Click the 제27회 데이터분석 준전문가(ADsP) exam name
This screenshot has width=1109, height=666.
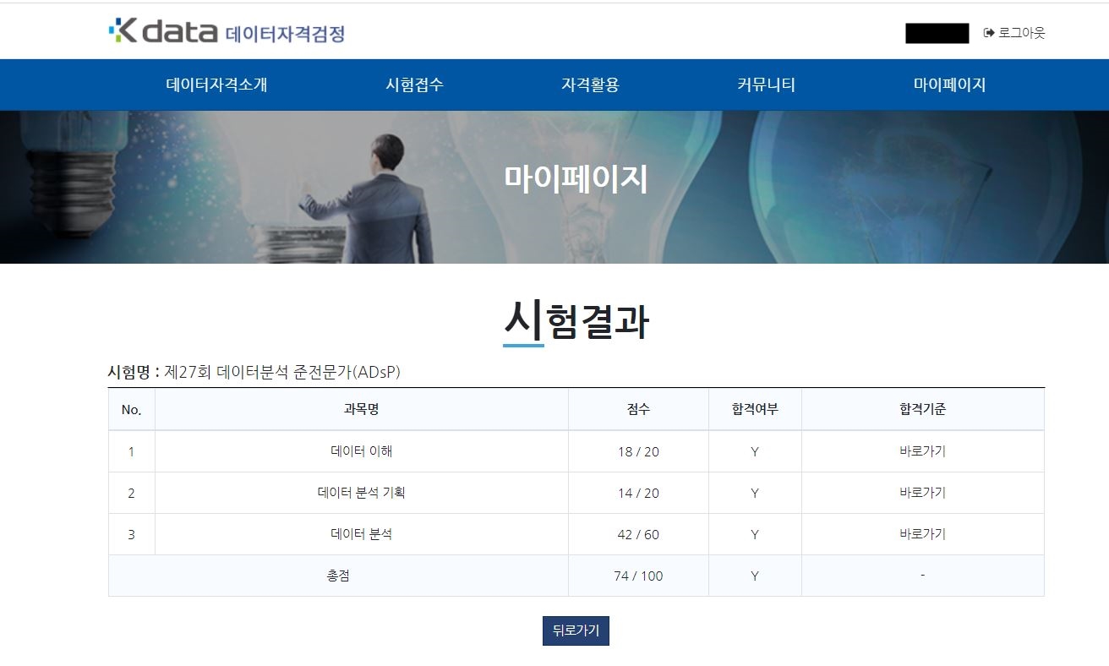point(282,372)
